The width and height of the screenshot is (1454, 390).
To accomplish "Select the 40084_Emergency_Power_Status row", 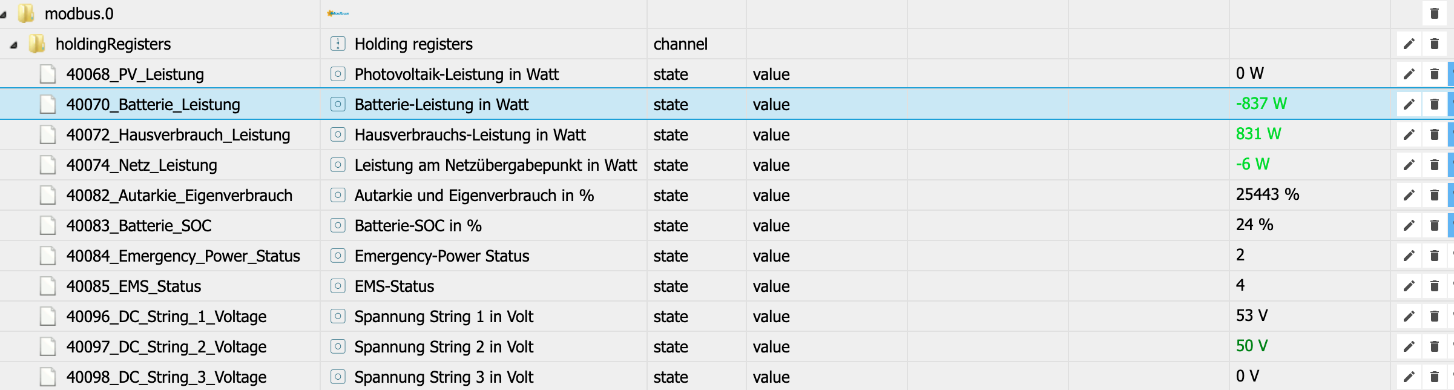I will pos(183,256).
